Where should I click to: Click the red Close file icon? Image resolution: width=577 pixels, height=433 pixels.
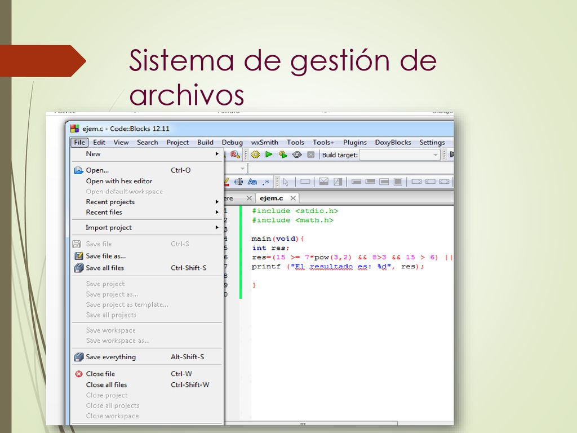point(79,374)
